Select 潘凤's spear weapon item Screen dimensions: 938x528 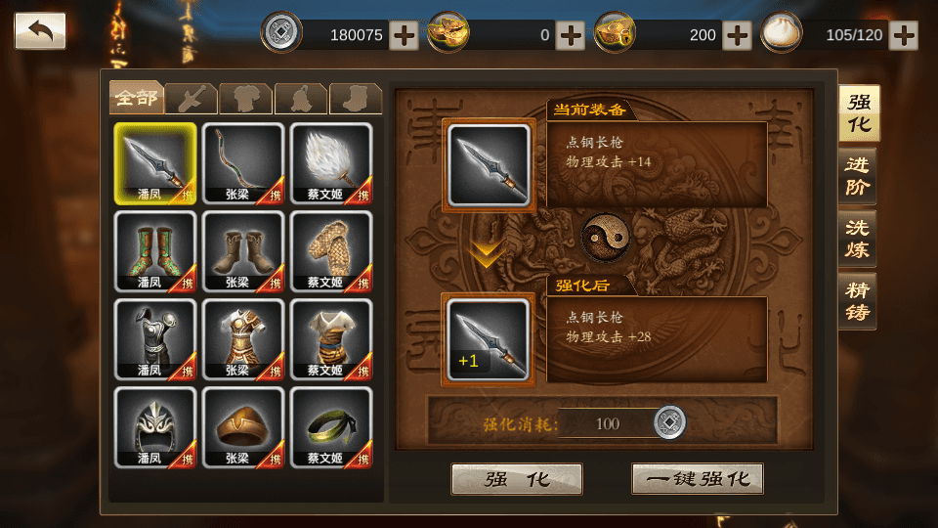pos(155,163)
